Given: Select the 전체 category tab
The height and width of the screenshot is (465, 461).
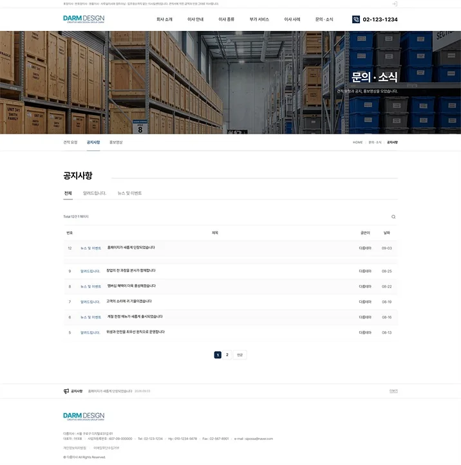Looking at the screenshot, I should coord(68,193).
